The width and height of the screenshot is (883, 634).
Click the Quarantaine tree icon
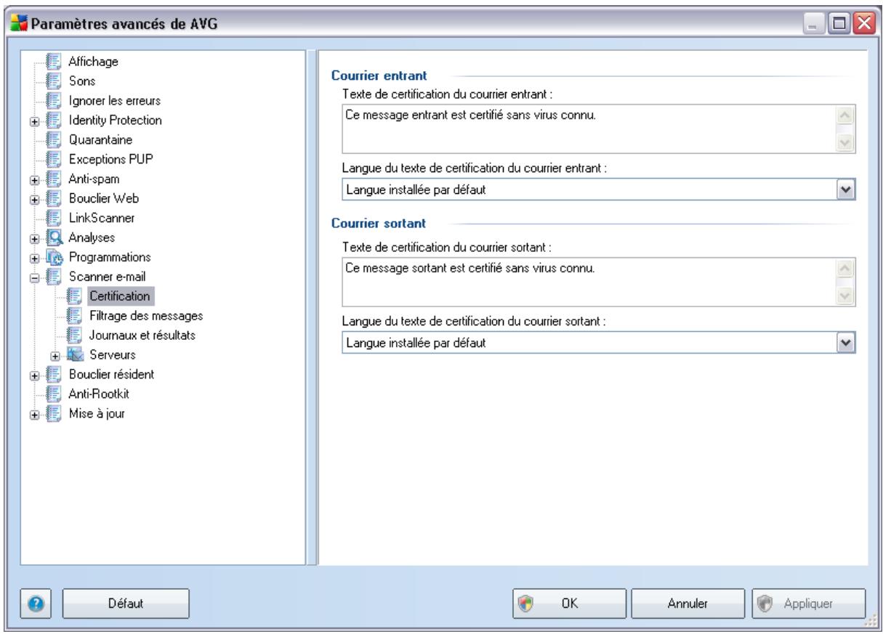coord(52,139)
